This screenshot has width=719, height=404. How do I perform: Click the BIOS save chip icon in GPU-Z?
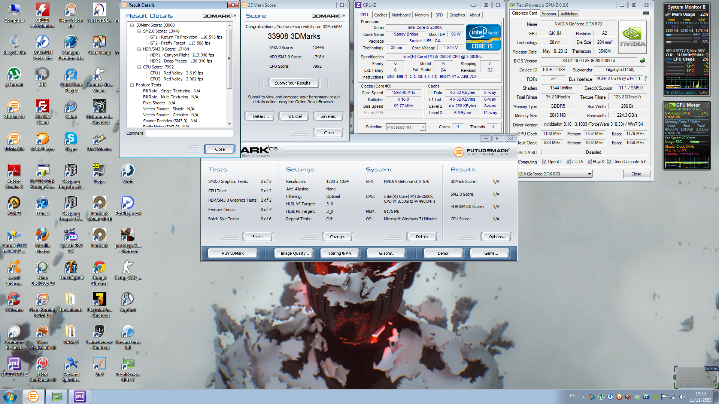tap(643, 61)
